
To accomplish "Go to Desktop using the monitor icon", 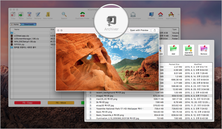I will pos(151,15).
